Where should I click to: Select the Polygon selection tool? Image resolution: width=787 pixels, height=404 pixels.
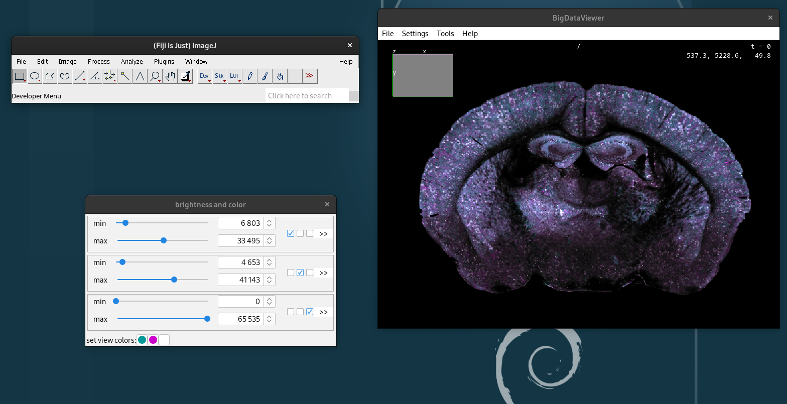pos(50,76)
